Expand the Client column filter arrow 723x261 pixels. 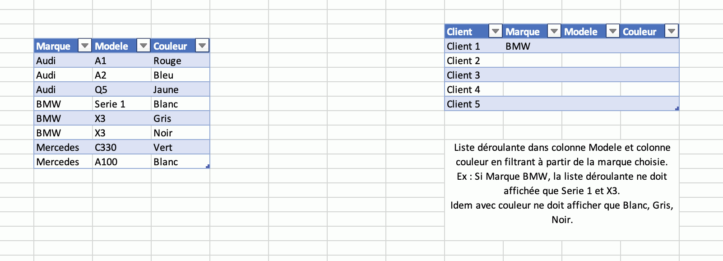[x=495, y=31]
